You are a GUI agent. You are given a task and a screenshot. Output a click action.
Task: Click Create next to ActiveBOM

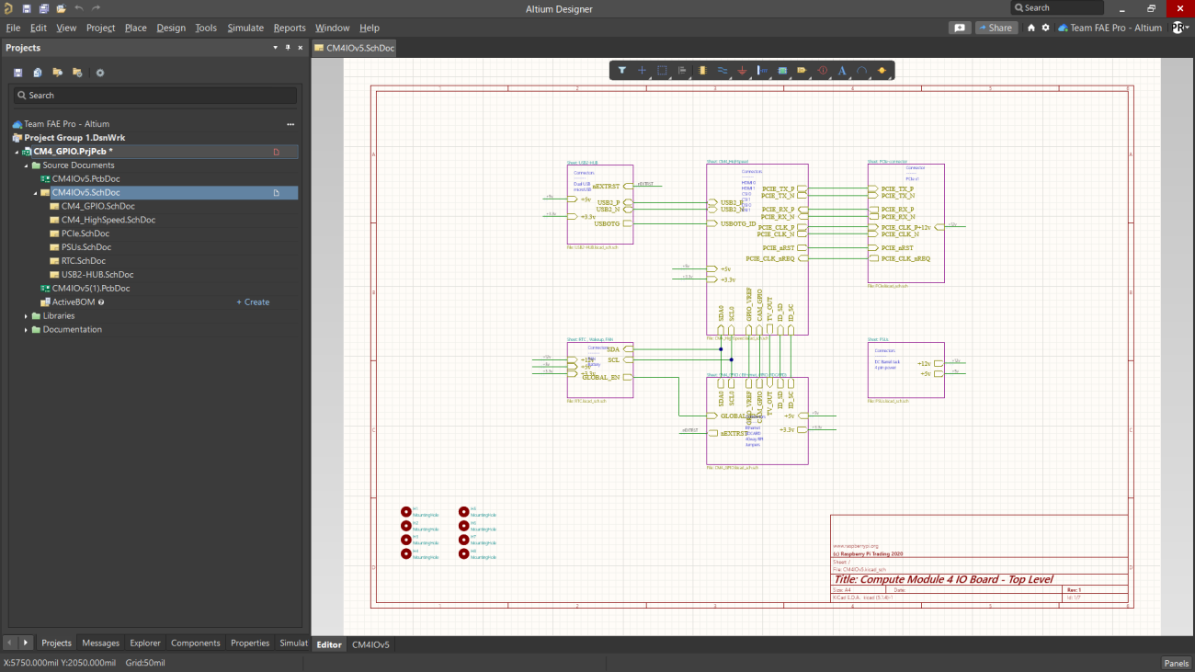coord(253,302)
